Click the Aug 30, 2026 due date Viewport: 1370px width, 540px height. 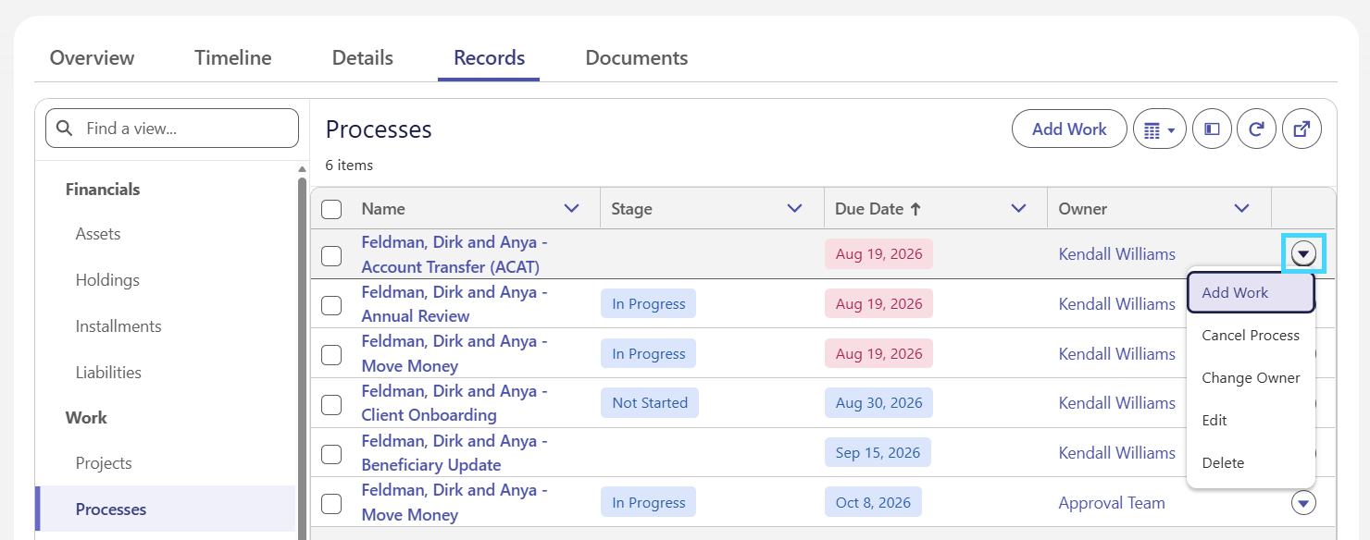879,403
